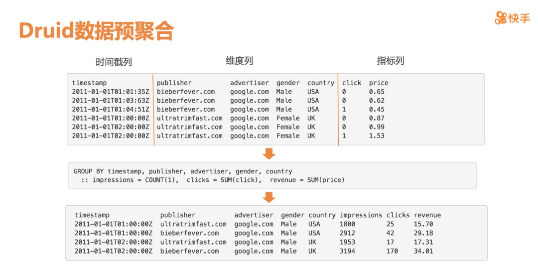Click the "revenue" column header in result table

pyautogui.click(x=427, y=215)
